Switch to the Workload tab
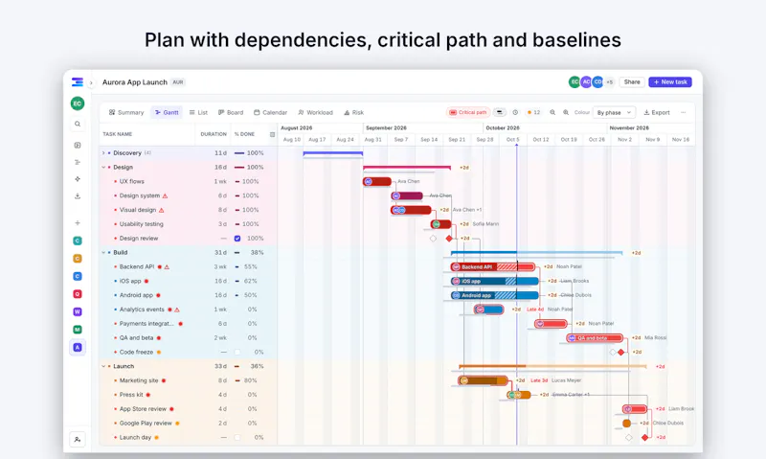Screen dimensions: 766x459 [x=316, y=112]
